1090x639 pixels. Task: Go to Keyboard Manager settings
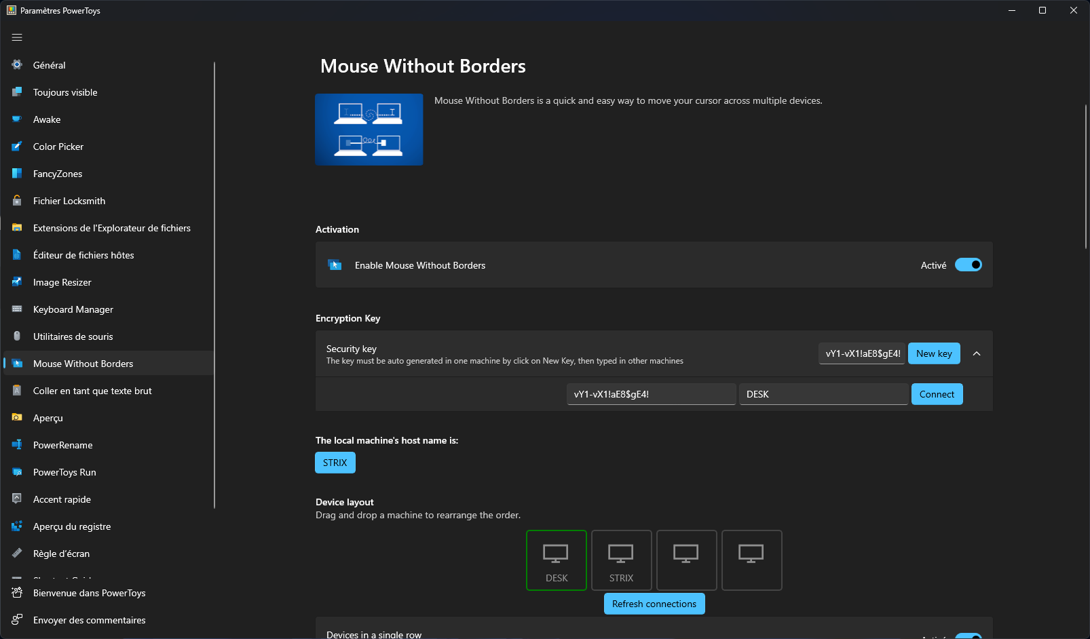click(109, 309)
